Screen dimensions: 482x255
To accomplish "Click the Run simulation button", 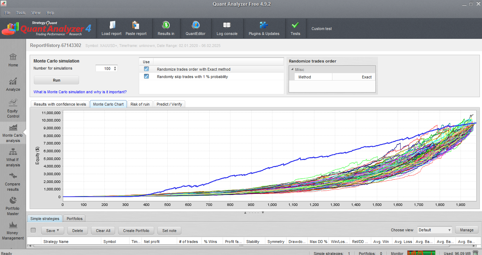I will (x=56, y=80).
